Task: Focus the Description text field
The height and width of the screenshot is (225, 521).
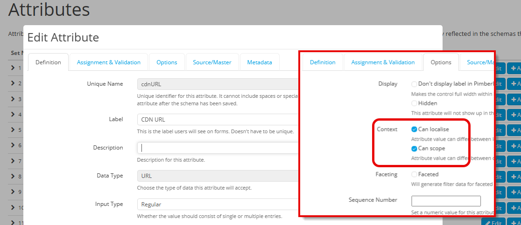Action: click(x=218, y=148)
